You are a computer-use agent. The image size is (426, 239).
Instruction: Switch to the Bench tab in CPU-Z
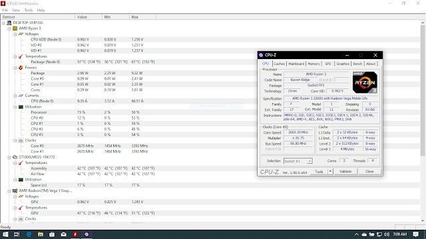point(357,64)
